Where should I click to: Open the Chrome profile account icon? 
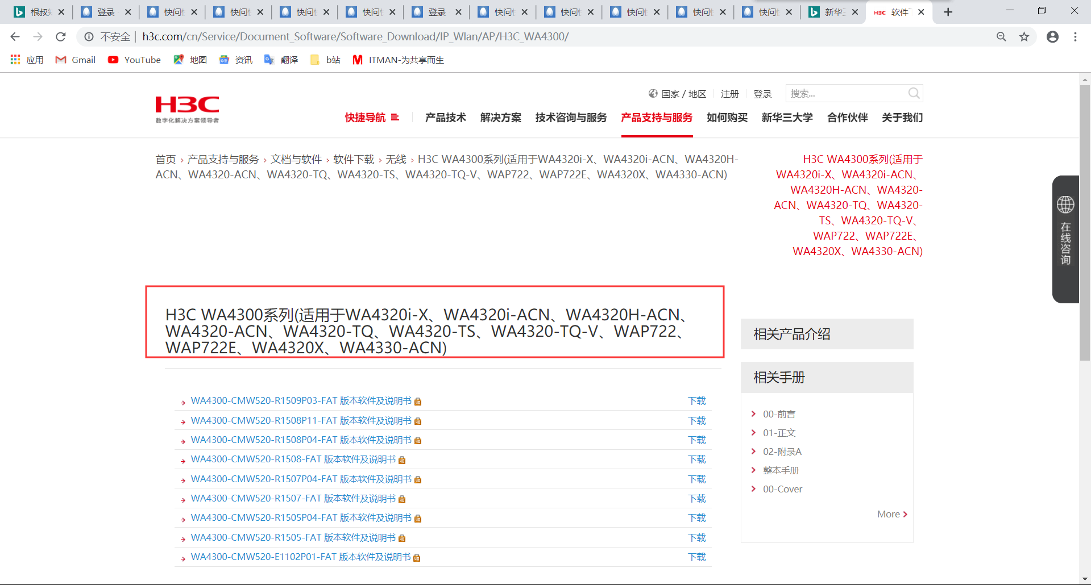(x=1052, y=37)
